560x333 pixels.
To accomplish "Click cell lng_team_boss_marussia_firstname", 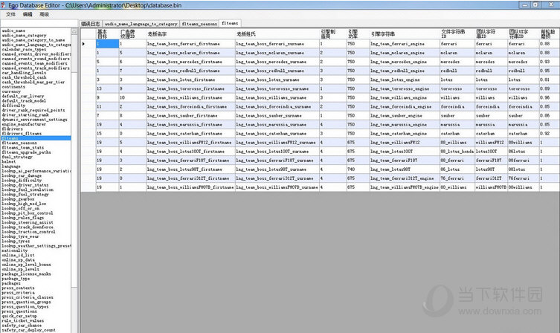I will pyautogui.click(x=190, y=125).
